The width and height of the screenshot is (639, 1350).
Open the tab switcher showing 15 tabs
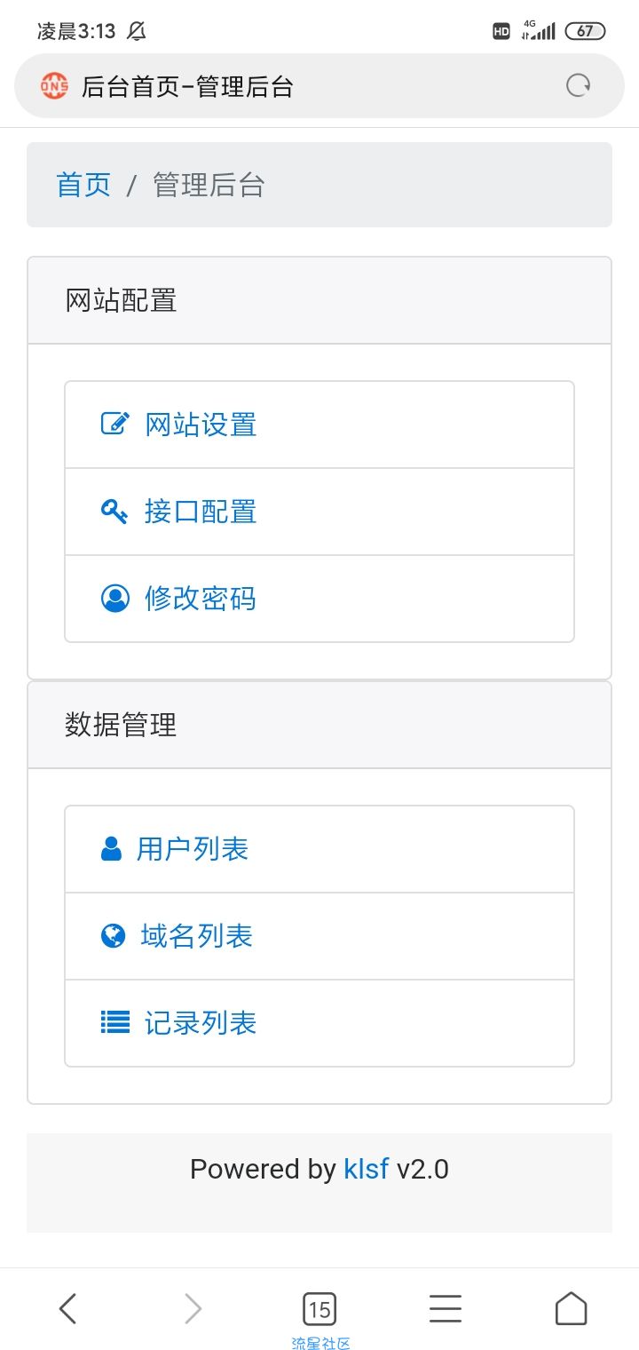point(319,1308)
